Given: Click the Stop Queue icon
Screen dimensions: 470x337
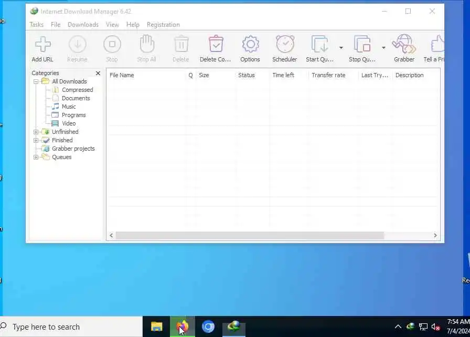Looking at the screenshot, I should coord(362,44).
